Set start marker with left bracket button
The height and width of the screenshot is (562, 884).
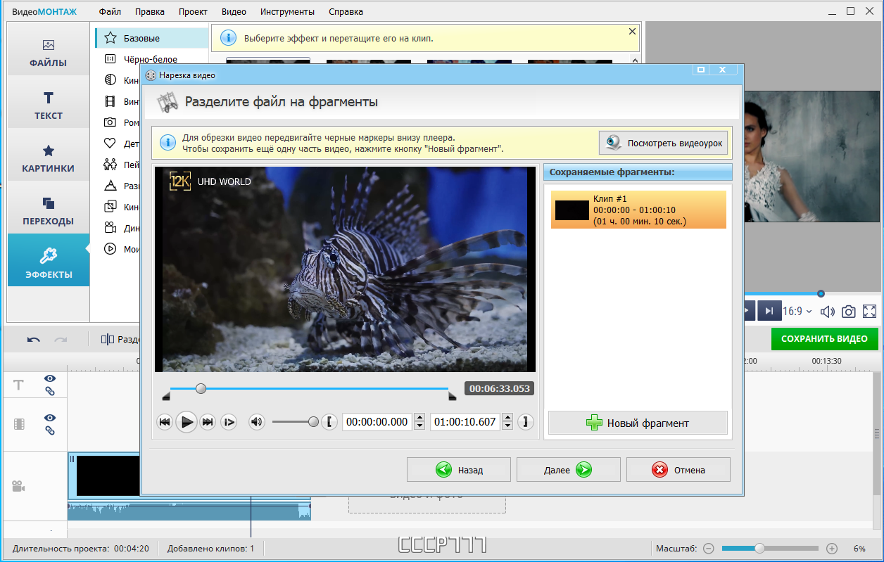pyautogui.click(x=329, y=422)
